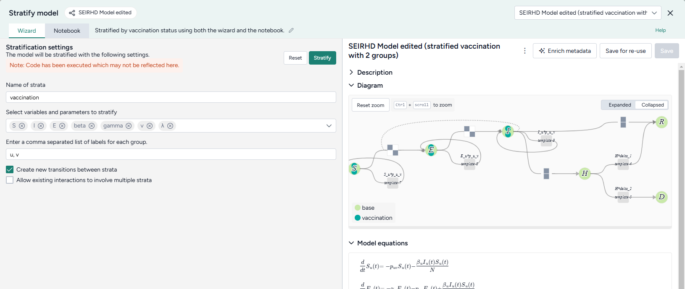685x289 pixels.
Task: Switch to the Notebook tab
Action: pos(67,31)
